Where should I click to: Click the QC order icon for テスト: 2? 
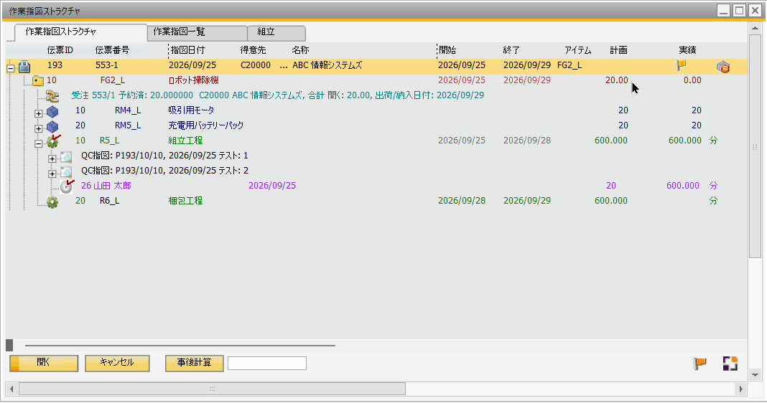[x=66, y=172]
